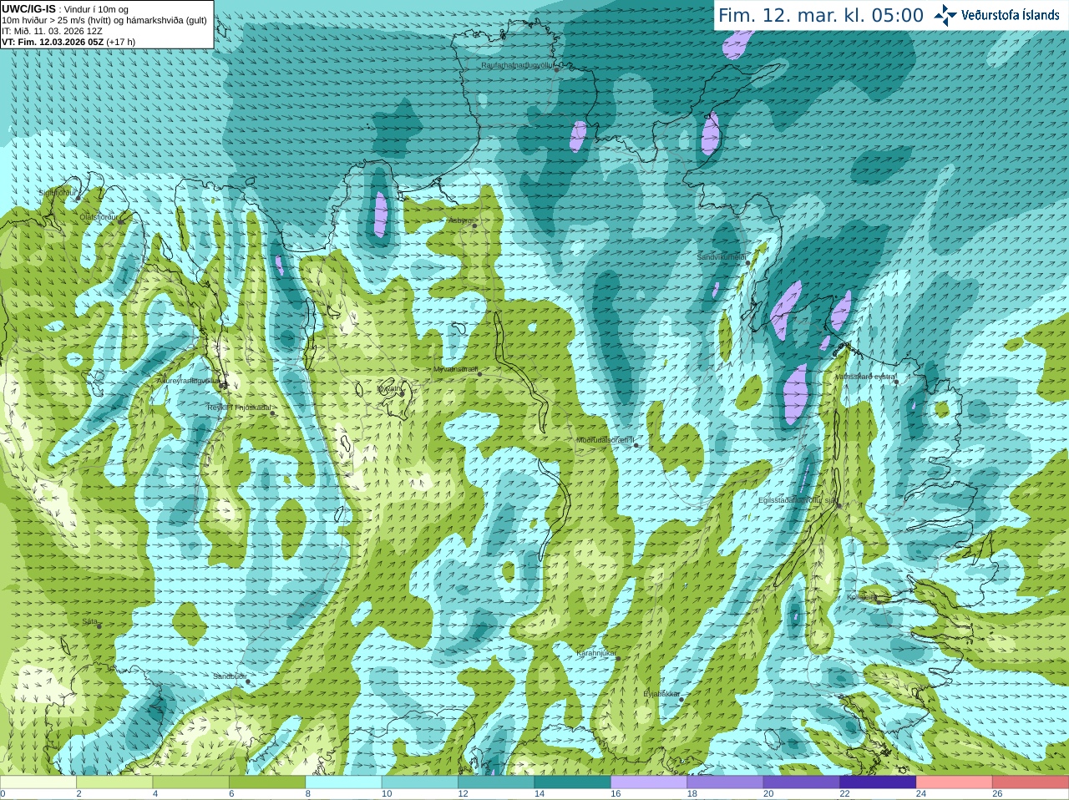
Task: Pick the 8–10 m/s light cyan swatch
Action: [344, 782]
